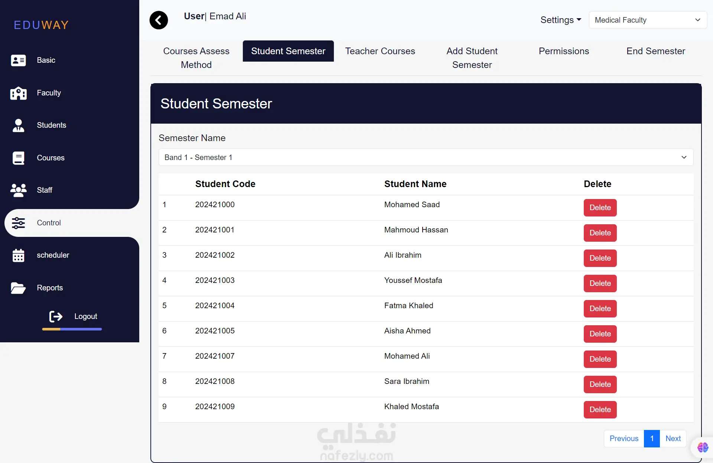
Task: Go to the Next page
Action: pyautogui.click(x=673, y=438)
